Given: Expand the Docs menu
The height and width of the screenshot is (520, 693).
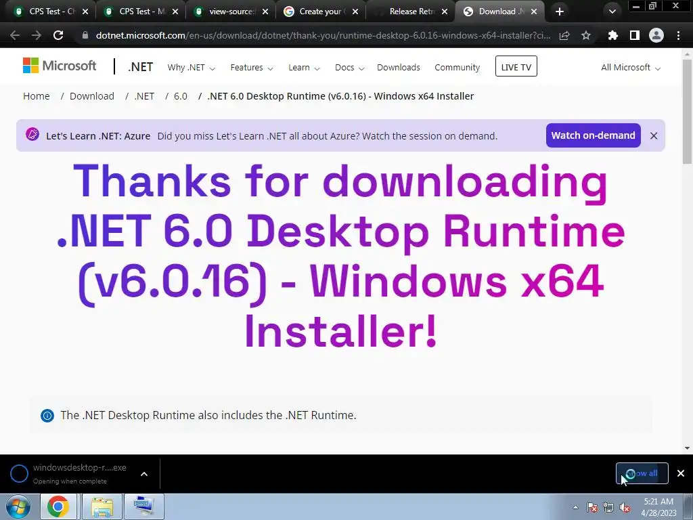Looking at the screenshot, I should (x=349, y=68).
